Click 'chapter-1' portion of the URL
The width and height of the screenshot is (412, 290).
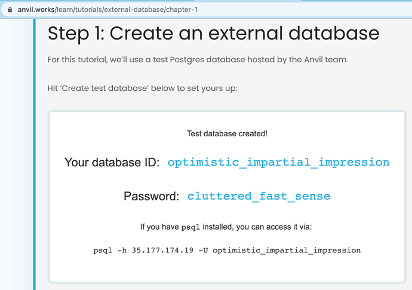point(182,10)
